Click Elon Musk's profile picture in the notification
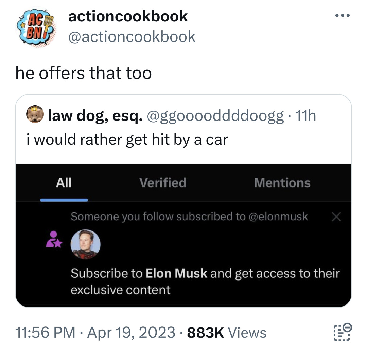 click(x=85, y=244)
